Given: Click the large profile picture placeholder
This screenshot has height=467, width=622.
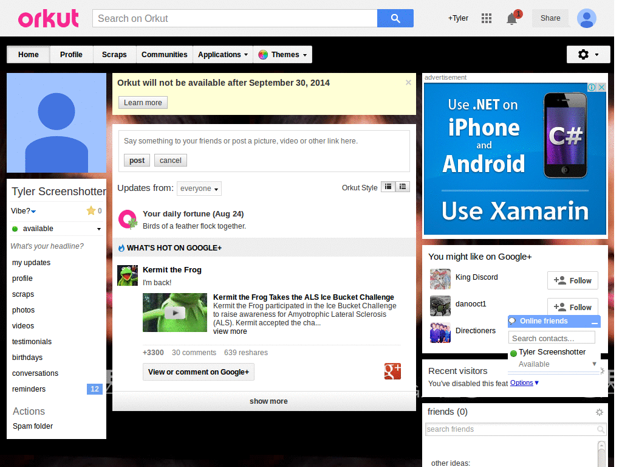Looking at the screenshot, I should 56,123.
